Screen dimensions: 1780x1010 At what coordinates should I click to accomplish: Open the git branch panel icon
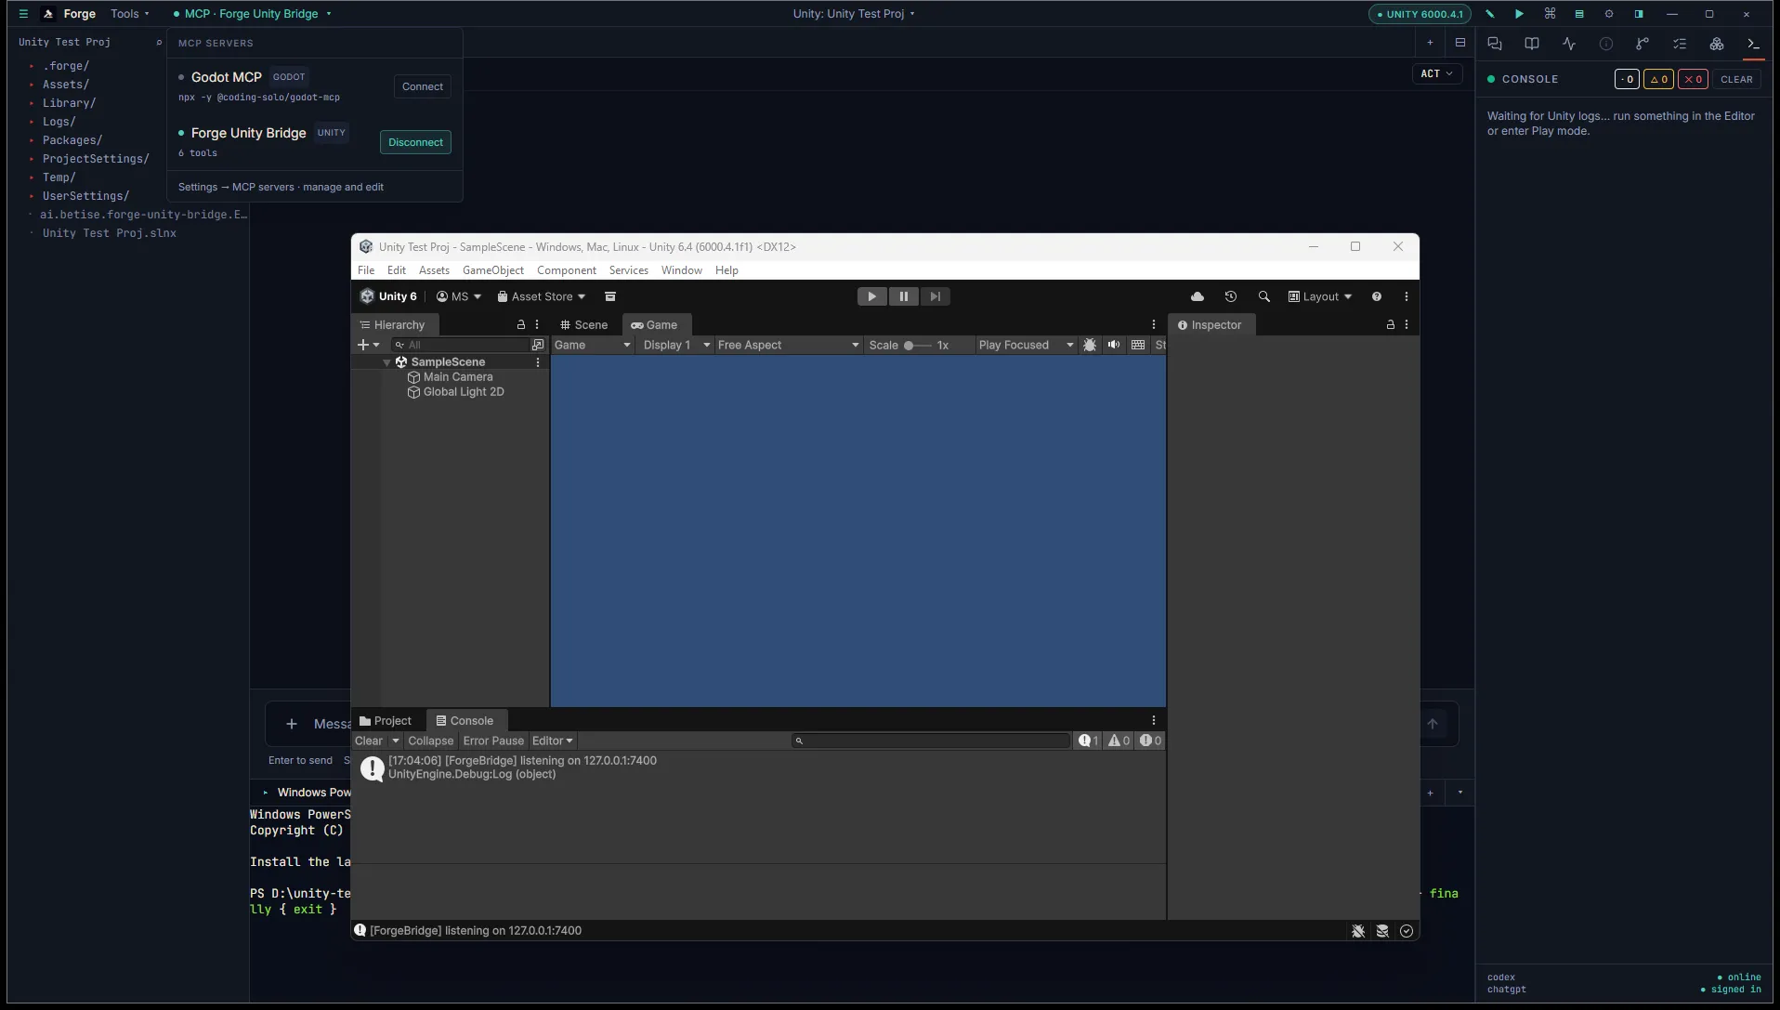pos(1643,44)
